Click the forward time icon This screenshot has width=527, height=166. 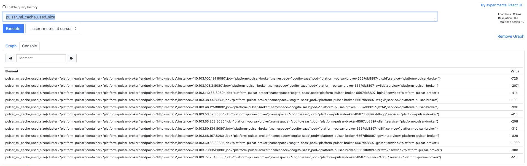point(72,58)
